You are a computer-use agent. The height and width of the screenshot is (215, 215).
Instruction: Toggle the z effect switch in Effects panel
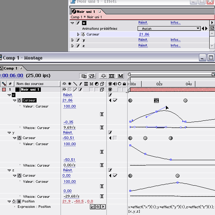(x=78, y=46)
